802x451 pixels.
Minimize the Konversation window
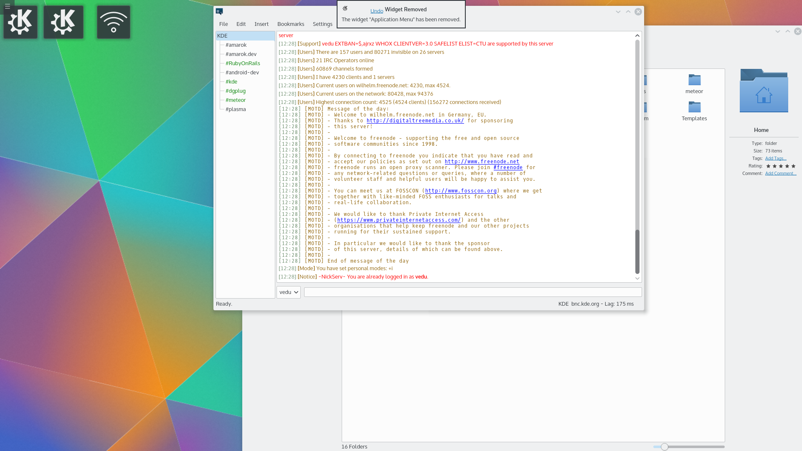(618, 12)
